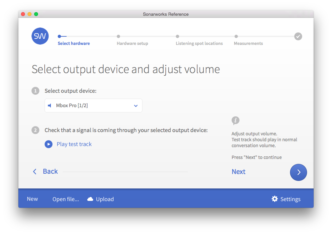Open the Mbox Pro [1/2] device selector
The image size is (332, 234).
[x=93, y=106]
